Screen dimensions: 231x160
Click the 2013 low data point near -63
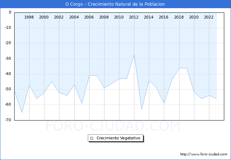pos(141,110)
